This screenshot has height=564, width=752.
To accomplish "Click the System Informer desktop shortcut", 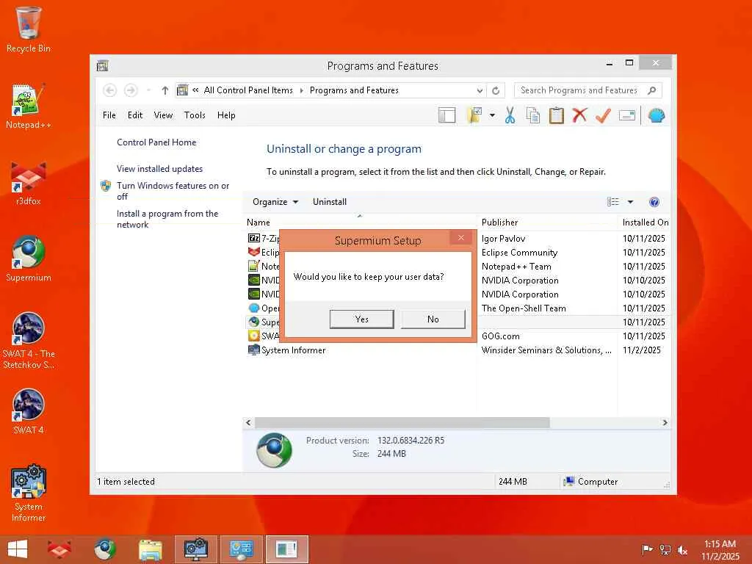I will 29,493.
